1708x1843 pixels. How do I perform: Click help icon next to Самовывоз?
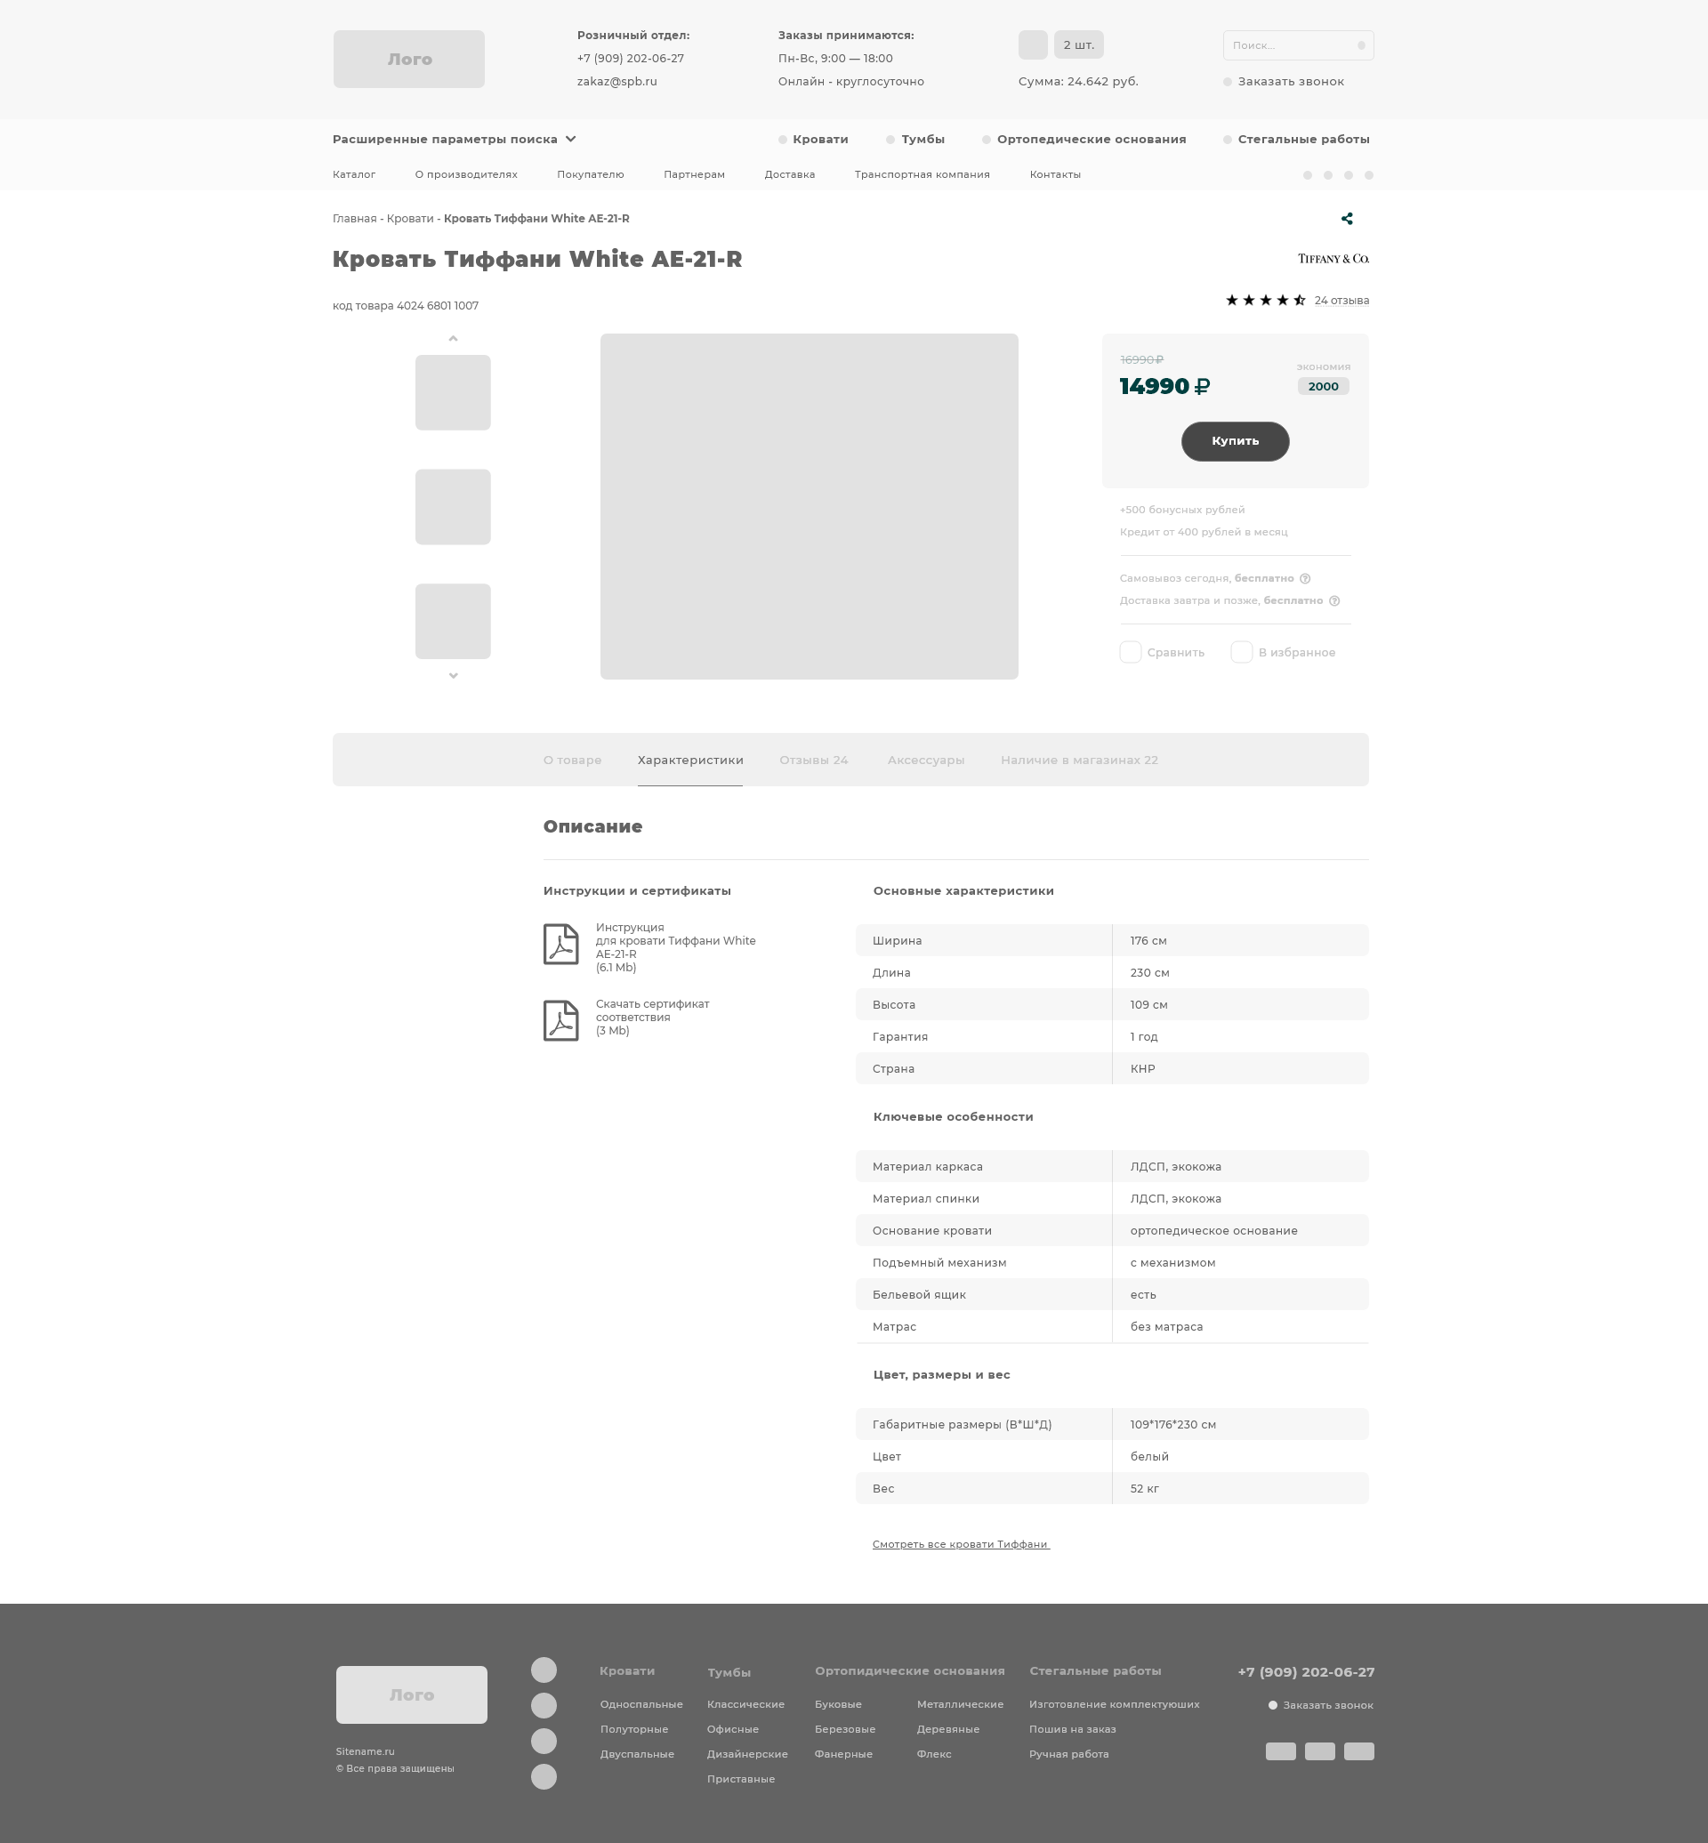(1305, 578)
